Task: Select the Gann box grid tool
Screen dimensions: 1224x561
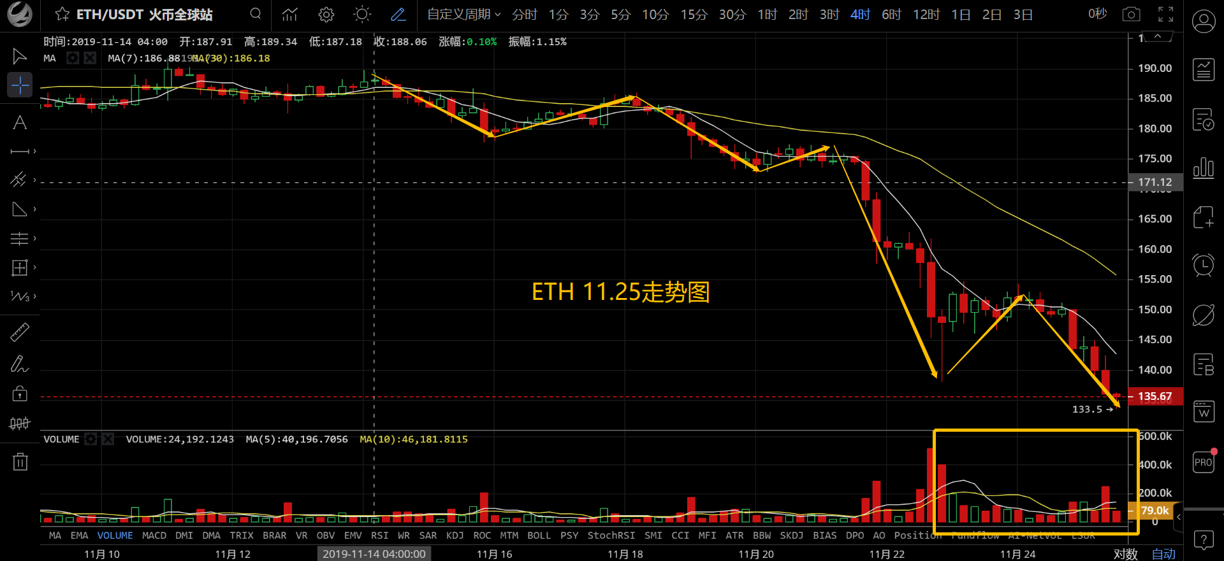Action: (20, 267)
